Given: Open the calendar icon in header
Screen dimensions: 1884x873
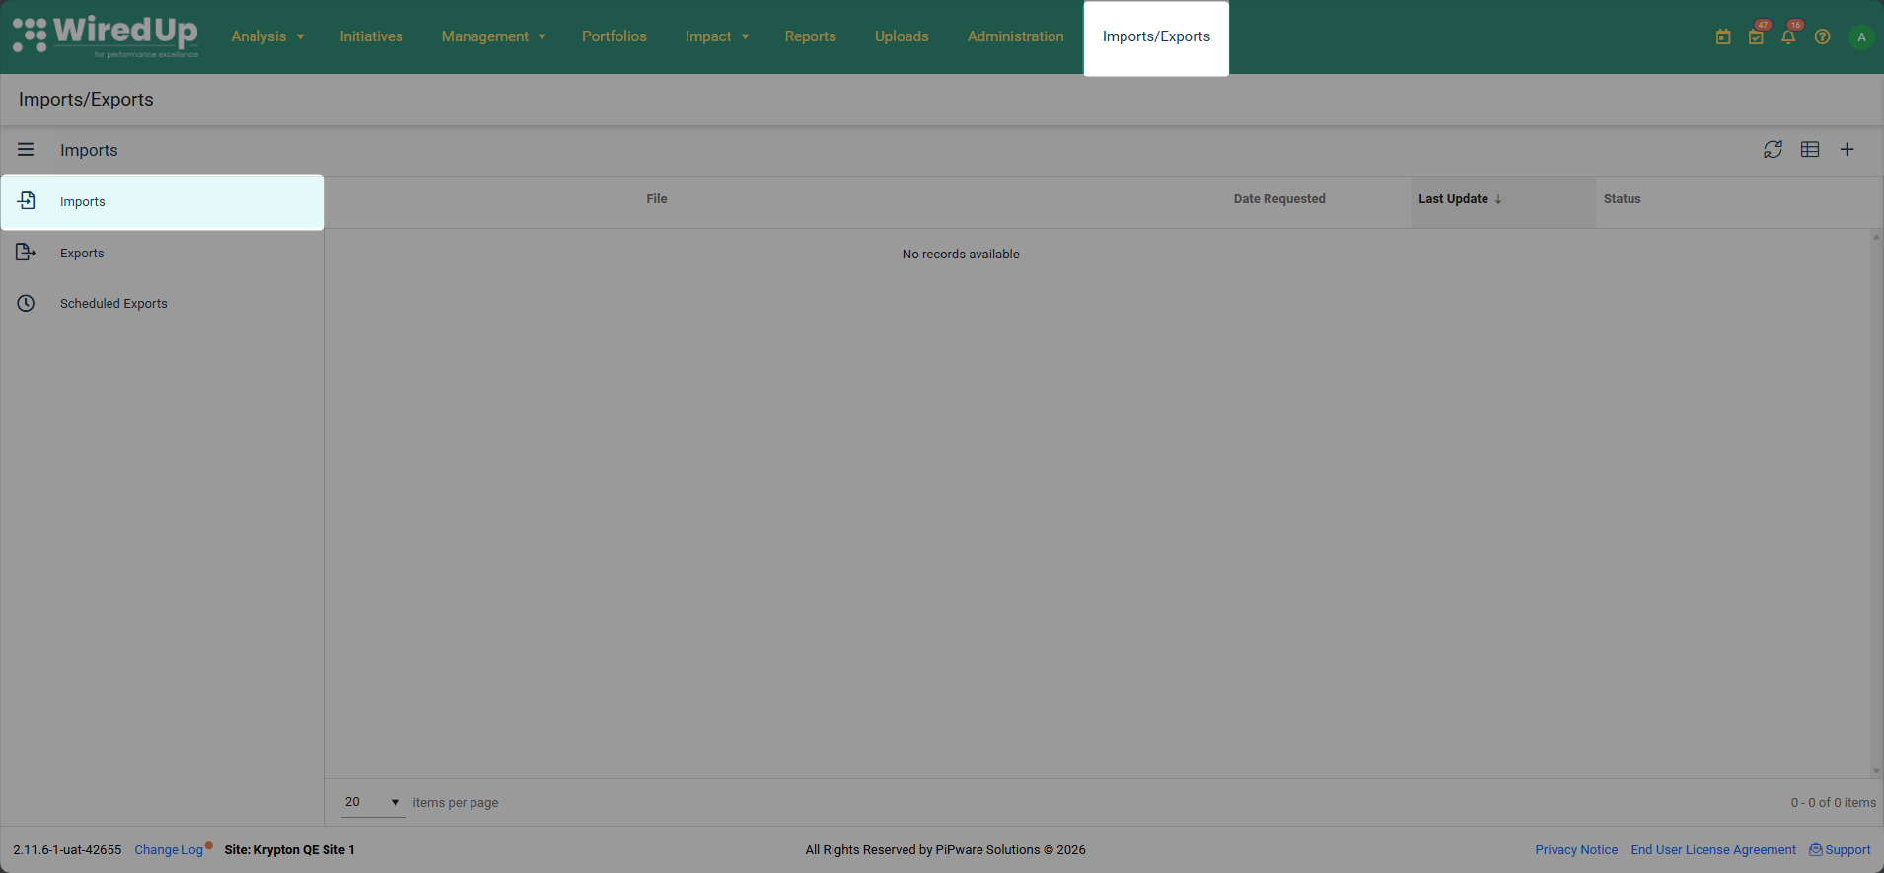Looking at the screenshot, I should (1723, 37).
